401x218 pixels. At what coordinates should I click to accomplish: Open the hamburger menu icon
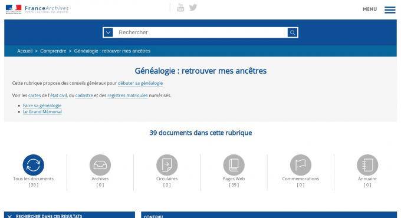[390, 9]
